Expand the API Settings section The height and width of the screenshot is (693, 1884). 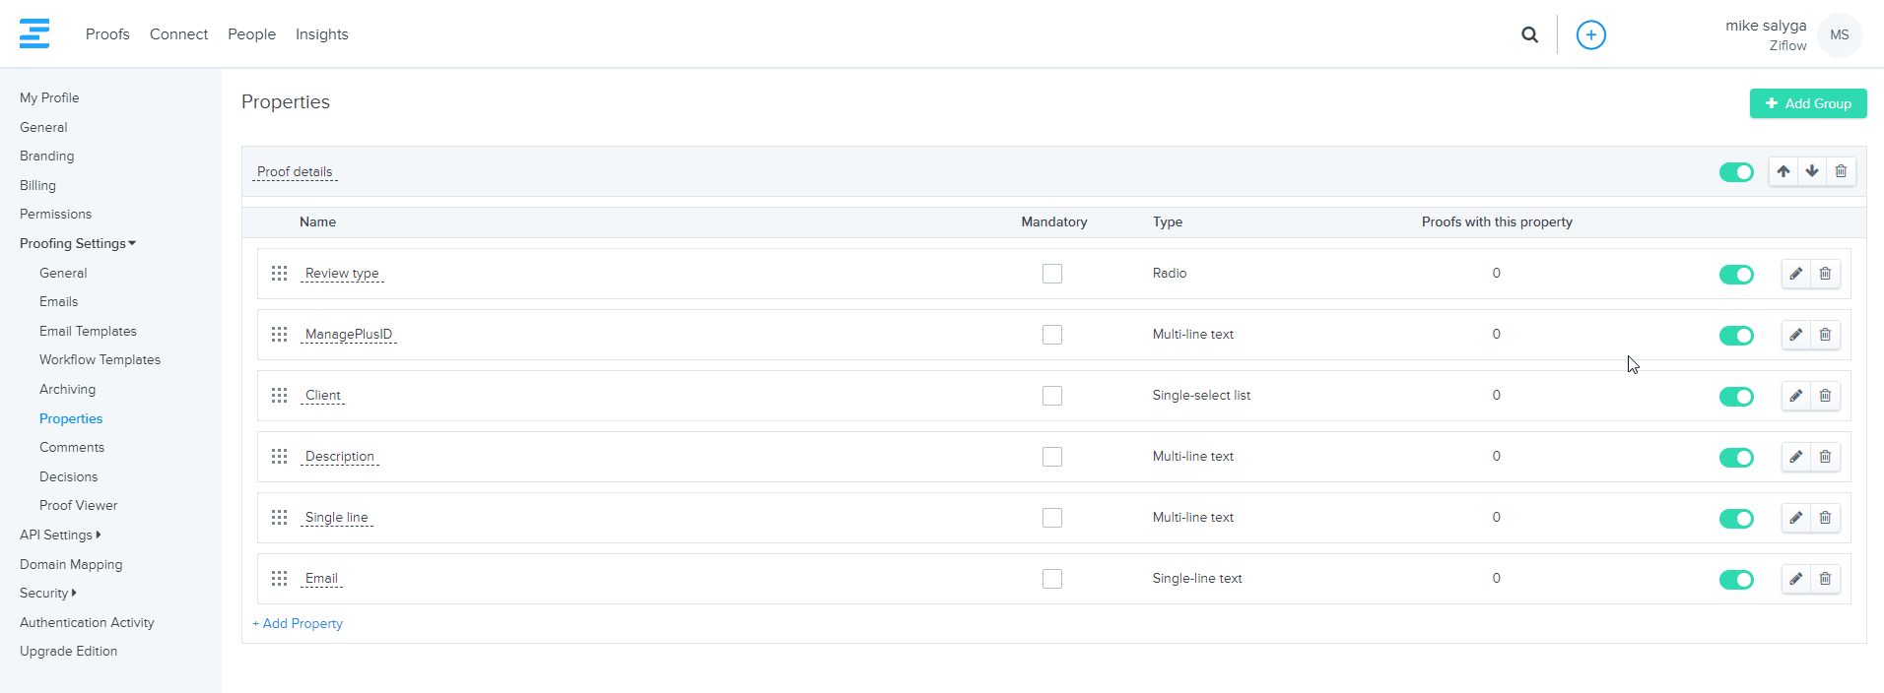59,535
